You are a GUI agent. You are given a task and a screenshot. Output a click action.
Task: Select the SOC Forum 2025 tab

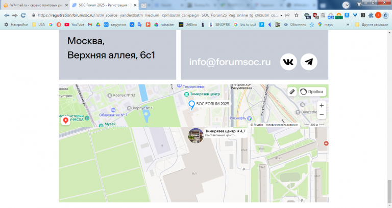pyautogui.click(x=104, y=5)
